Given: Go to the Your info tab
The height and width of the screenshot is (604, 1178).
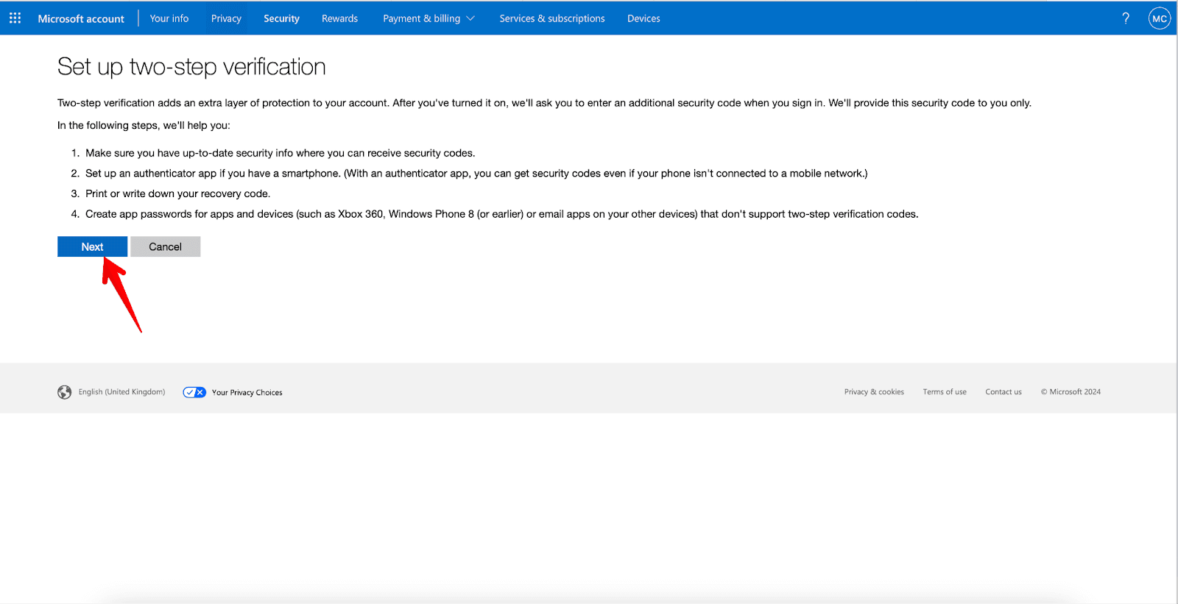Looking at the screenshot, I should tap(169, 18).
